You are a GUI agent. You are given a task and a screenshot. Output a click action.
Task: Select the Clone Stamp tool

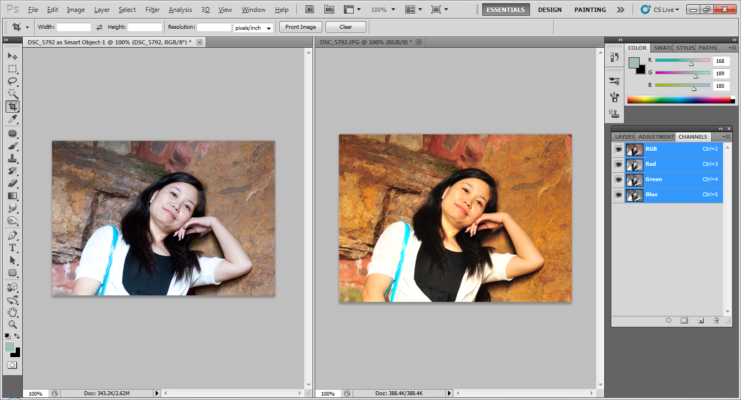[12, 158]
